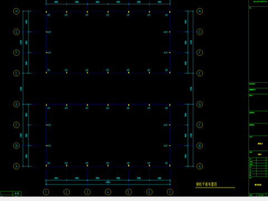Pick column grid bubble 4 at bottom
268x201 pixels.
coord(108,192)
